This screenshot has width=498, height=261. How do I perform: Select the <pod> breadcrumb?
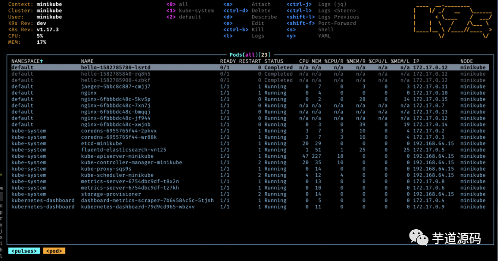coord(54,251)
